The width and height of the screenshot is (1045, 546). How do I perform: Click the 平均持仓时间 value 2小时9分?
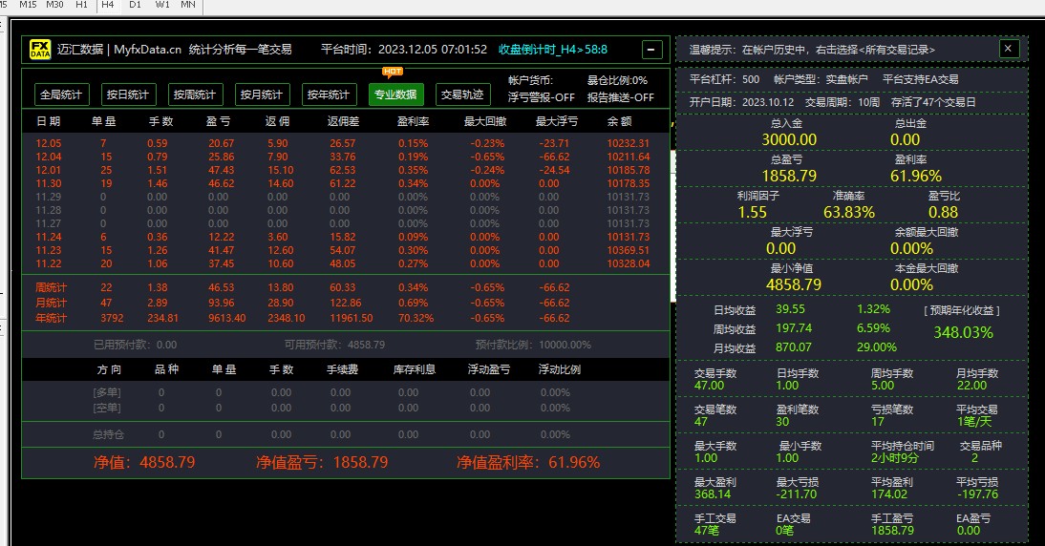pyautogui.click(x=894, y=458)
